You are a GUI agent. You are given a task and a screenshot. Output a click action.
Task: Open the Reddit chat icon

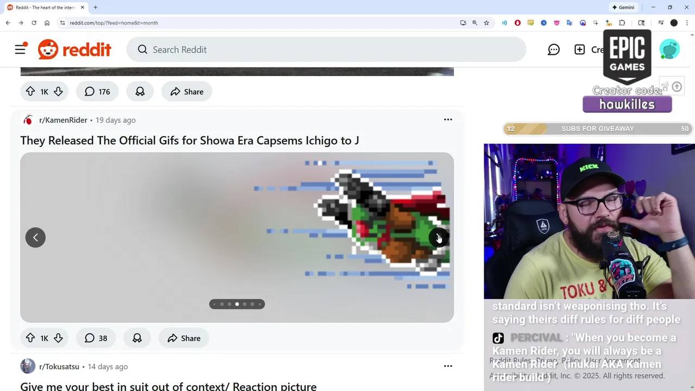tap(554, 49)
